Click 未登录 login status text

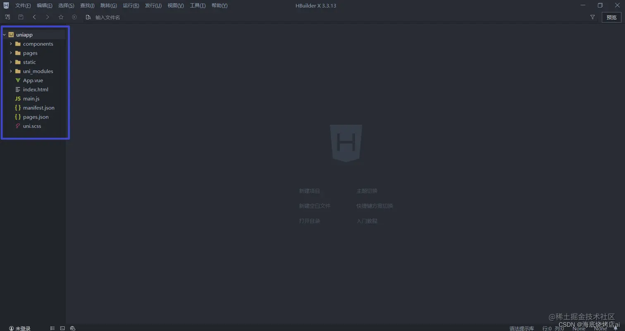23,328
